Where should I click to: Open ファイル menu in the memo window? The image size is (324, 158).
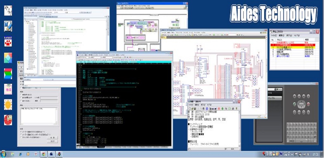tap(191, 105)
